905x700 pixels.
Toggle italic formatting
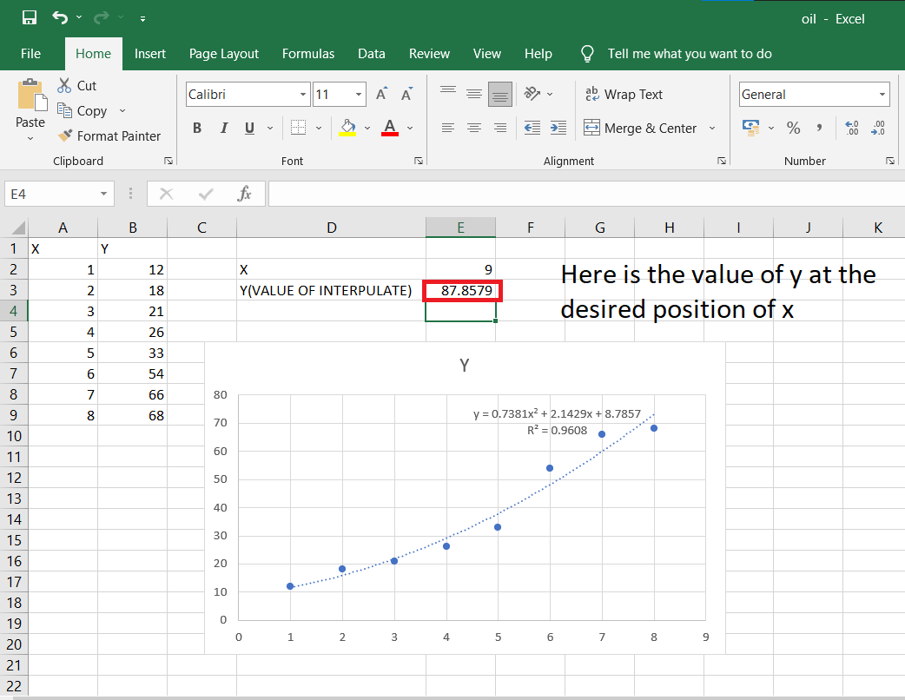pyautogui.click(x=224, y=128)
